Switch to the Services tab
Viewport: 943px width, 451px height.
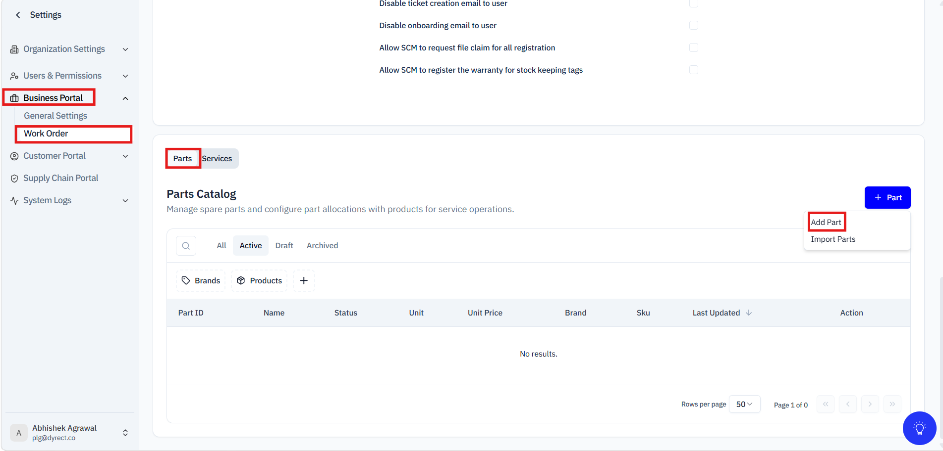tap(217, 159)
